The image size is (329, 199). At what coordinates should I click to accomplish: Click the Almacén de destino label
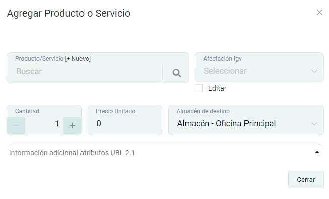[x=203, y=111]
